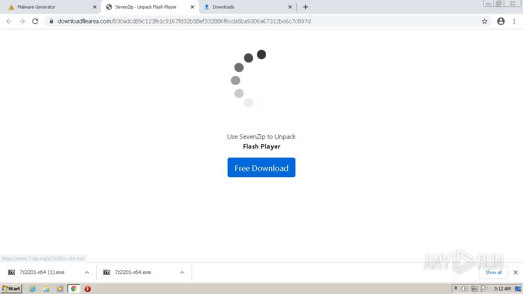Select the Chrome taskbar icon
The width and height of the screenshot is (523, 294).
[x=74, y=289]
